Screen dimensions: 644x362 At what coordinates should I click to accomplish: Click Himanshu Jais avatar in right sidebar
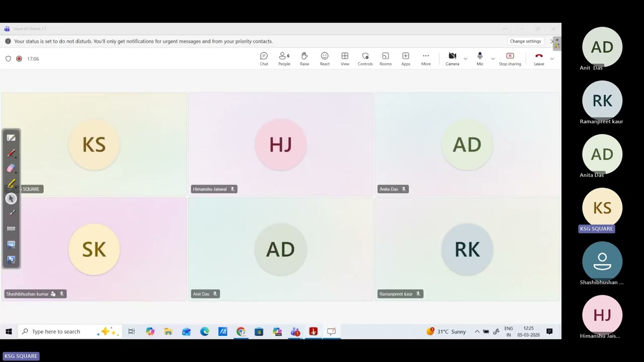click(x=602, y=315)
